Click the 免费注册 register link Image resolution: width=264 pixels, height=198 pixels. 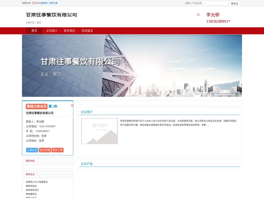(53, 3)
